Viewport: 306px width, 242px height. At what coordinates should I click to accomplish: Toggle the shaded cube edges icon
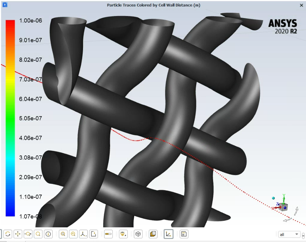153,234
